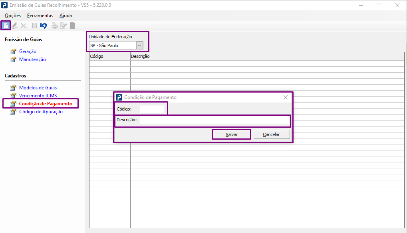Click the SP - São Paulo combo box
The width and height of the screenshot is (407, 233).
[x=116, y=45]
